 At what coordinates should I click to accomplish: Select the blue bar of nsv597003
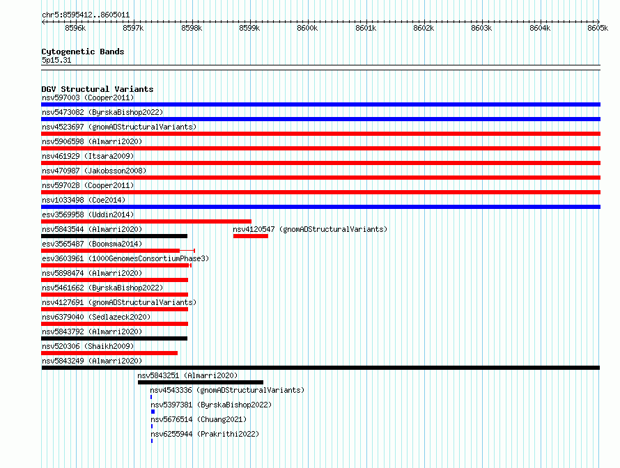tap(320, 104)
